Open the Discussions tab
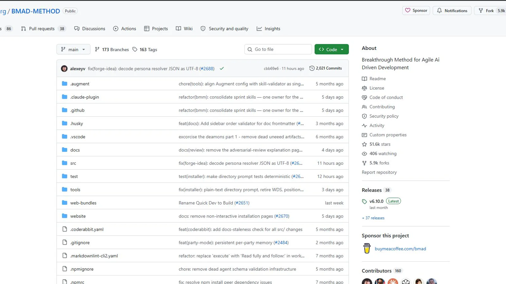 89,29
